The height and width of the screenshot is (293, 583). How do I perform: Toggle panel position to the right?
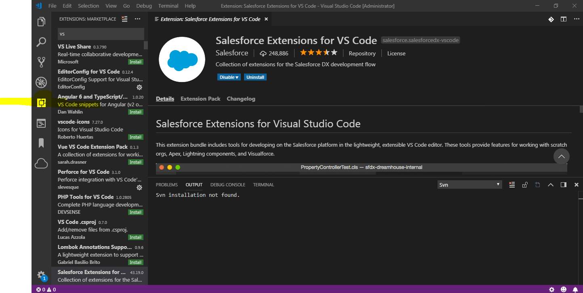coord(563,184)
